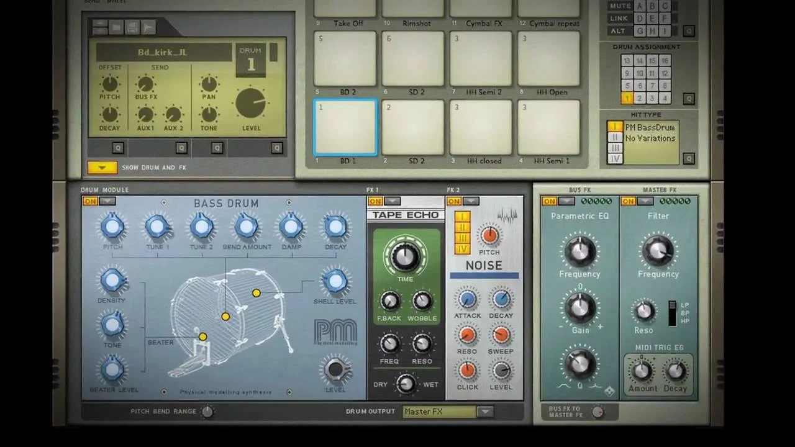The image size is (795, 447).
Task: Select the HH Semi 2 drum pad
Action: pos(481,58)
